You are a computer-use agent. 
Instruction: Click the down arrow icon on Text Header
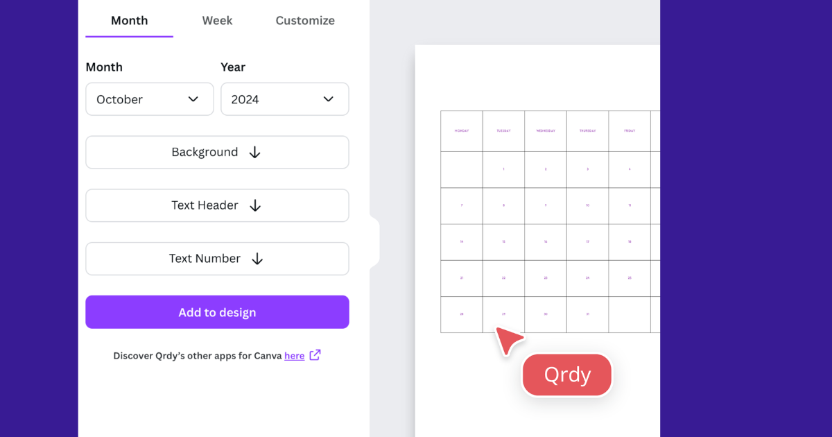[255, 205]
